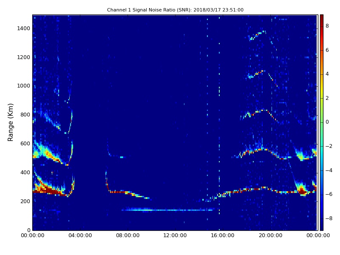
Task: Click the plot title with the 2018/03/17 date
Action: pos(175,10)
